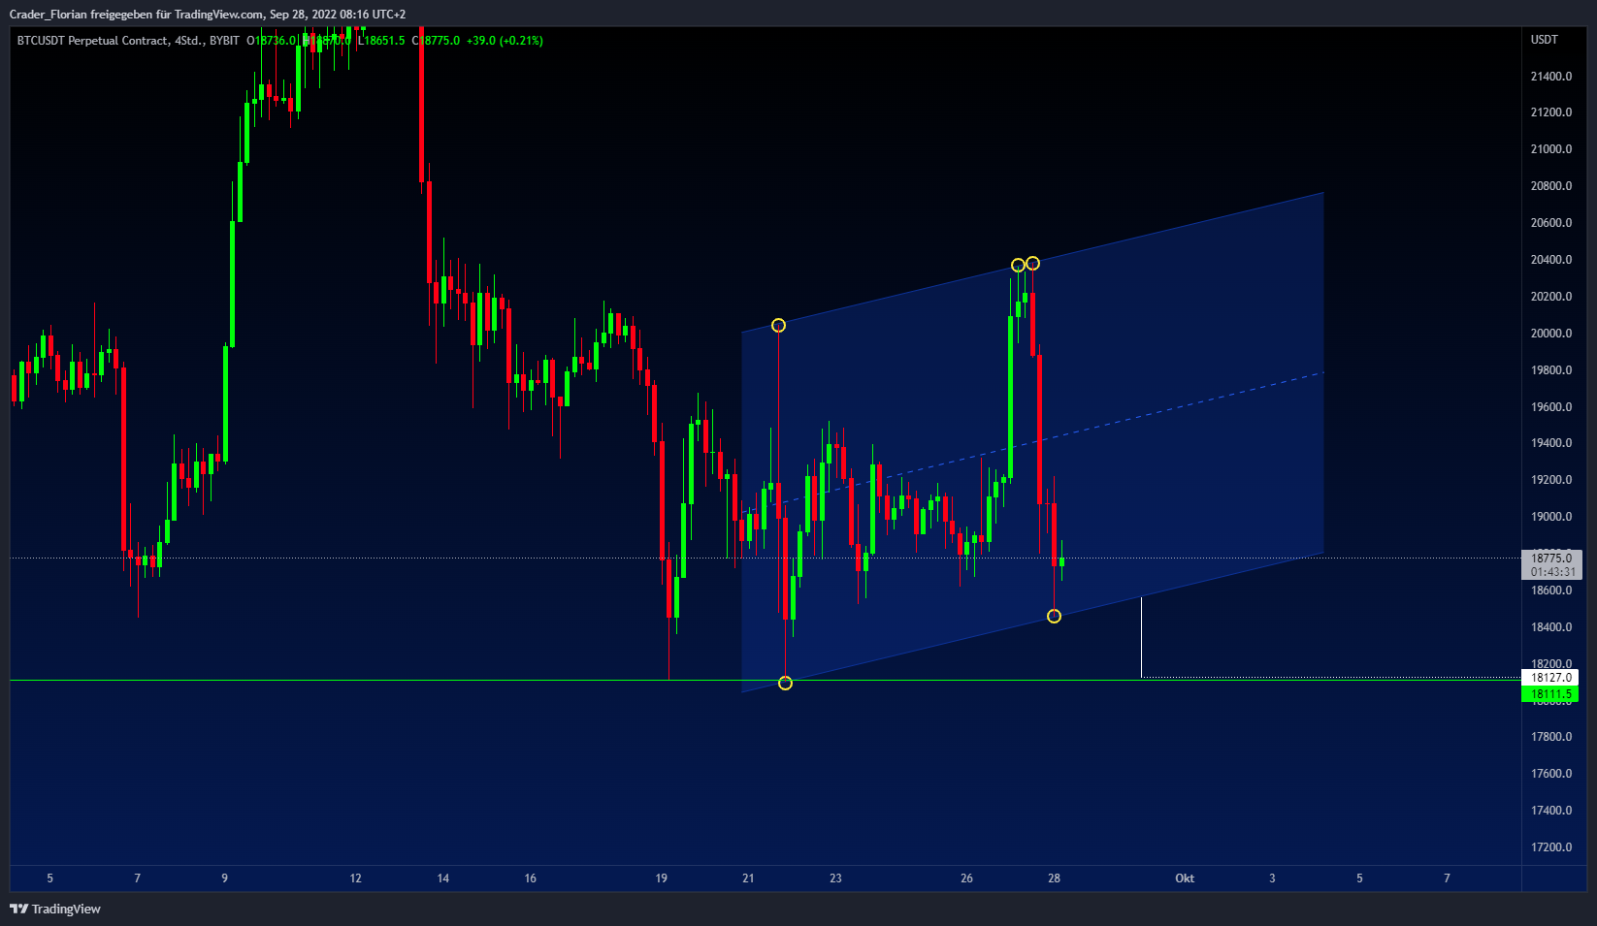The image size is (1597, 926).
Task: Click the TradingView logo in the footer
Action: pyautogui.click(x=55, y=909)
